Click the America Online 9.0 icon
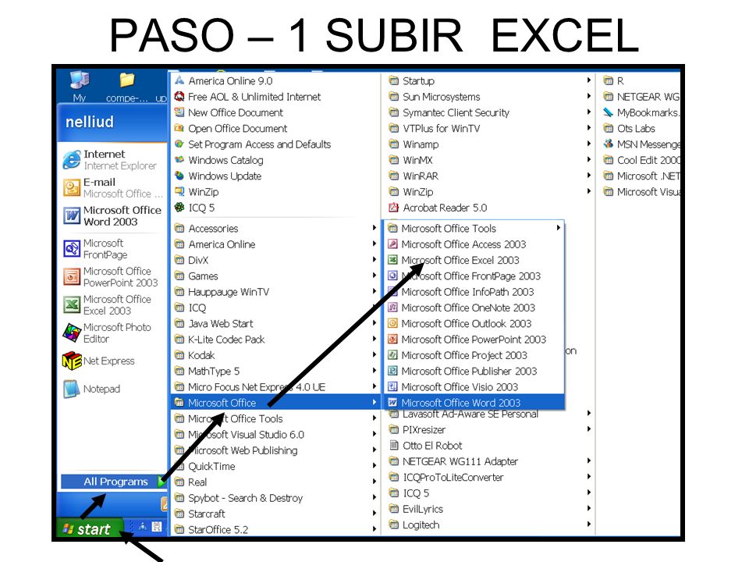 [179, 80]
